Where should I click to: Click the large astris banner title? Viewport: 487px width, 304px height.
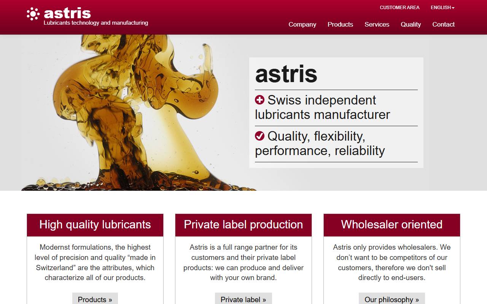(x=286, y=74)
